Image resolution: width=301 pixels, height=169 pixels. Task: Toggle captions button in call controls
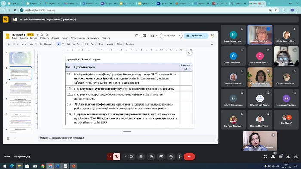point(141,157)
